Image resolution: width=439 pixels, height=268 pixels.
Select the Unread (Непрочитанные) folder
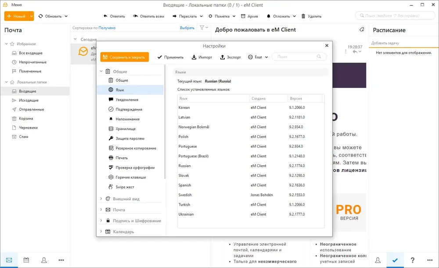[32, 62]
